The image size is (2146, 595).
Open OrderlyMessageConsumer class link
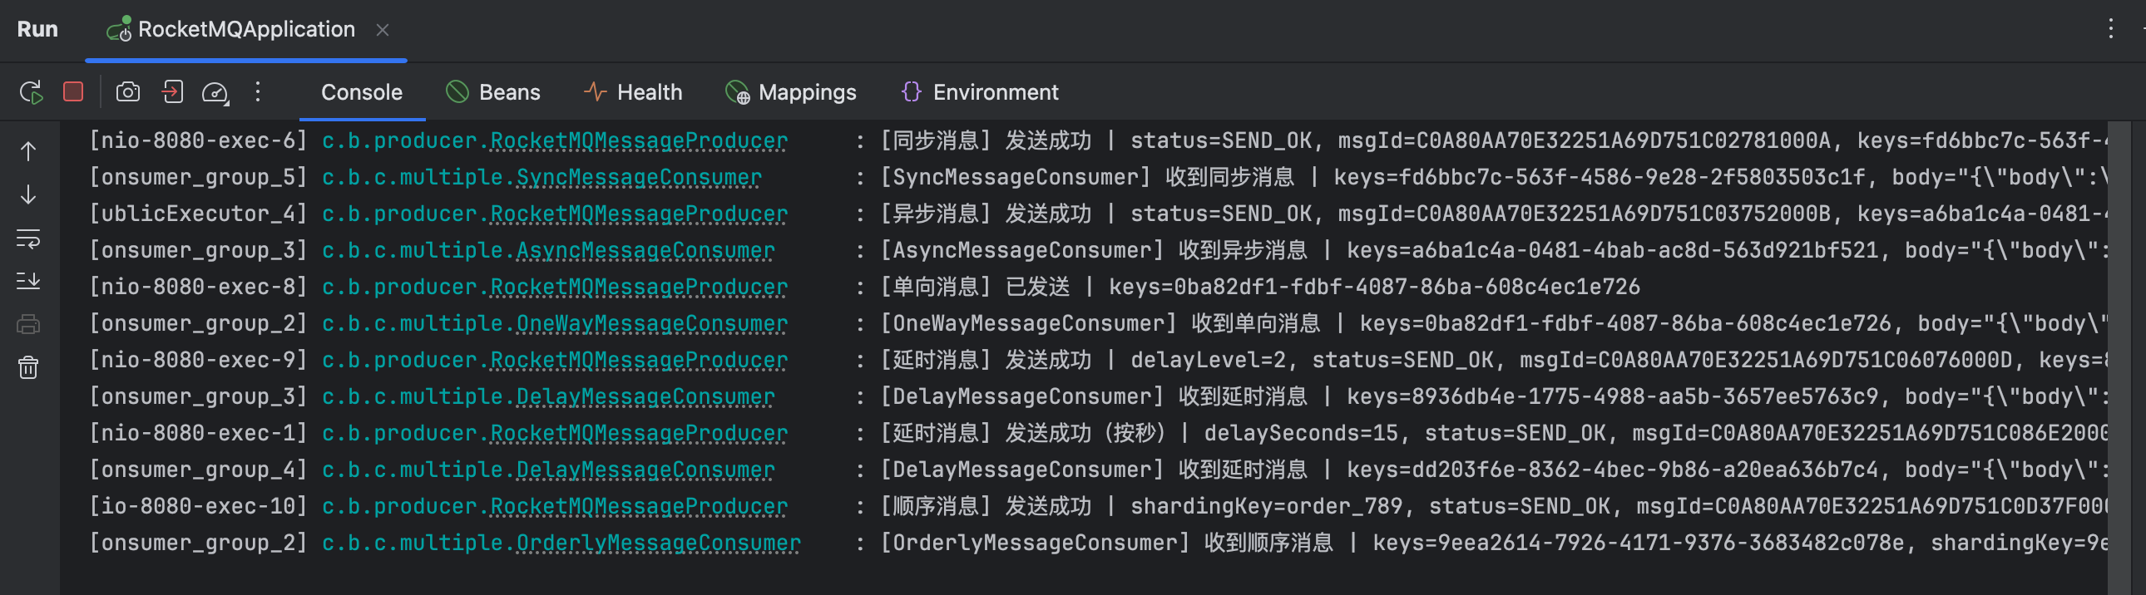coord(658,543)
